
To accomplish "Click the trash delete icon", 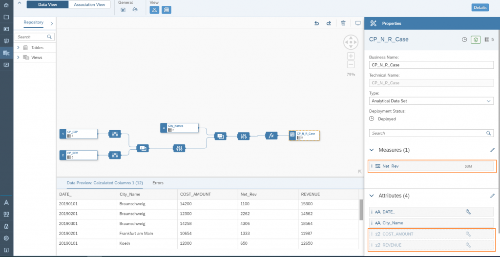I will [343, 23].
